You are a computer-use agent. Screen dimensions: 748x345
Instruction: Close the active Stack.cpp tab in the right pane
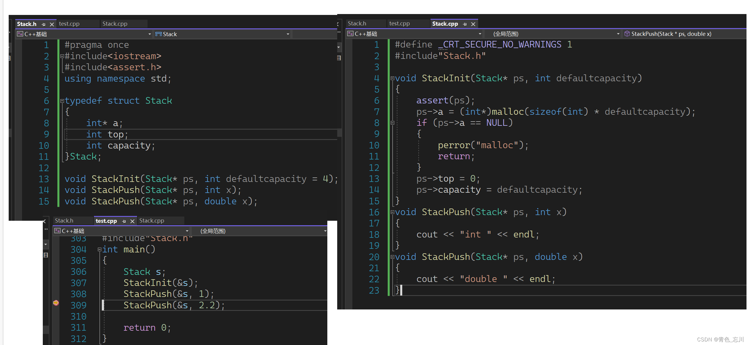473,24
